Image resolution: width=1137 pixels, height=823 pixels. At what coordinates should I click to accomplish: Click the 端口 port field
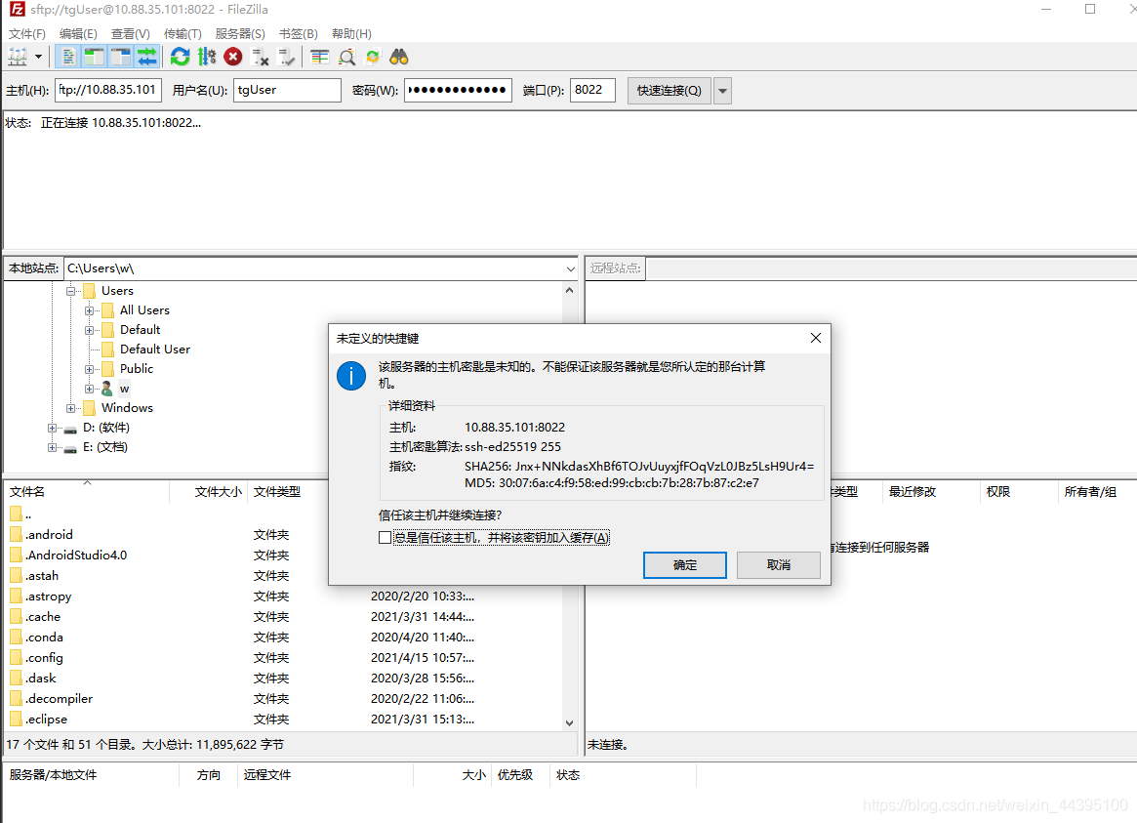pyautogui.click(x=593, y=90)
